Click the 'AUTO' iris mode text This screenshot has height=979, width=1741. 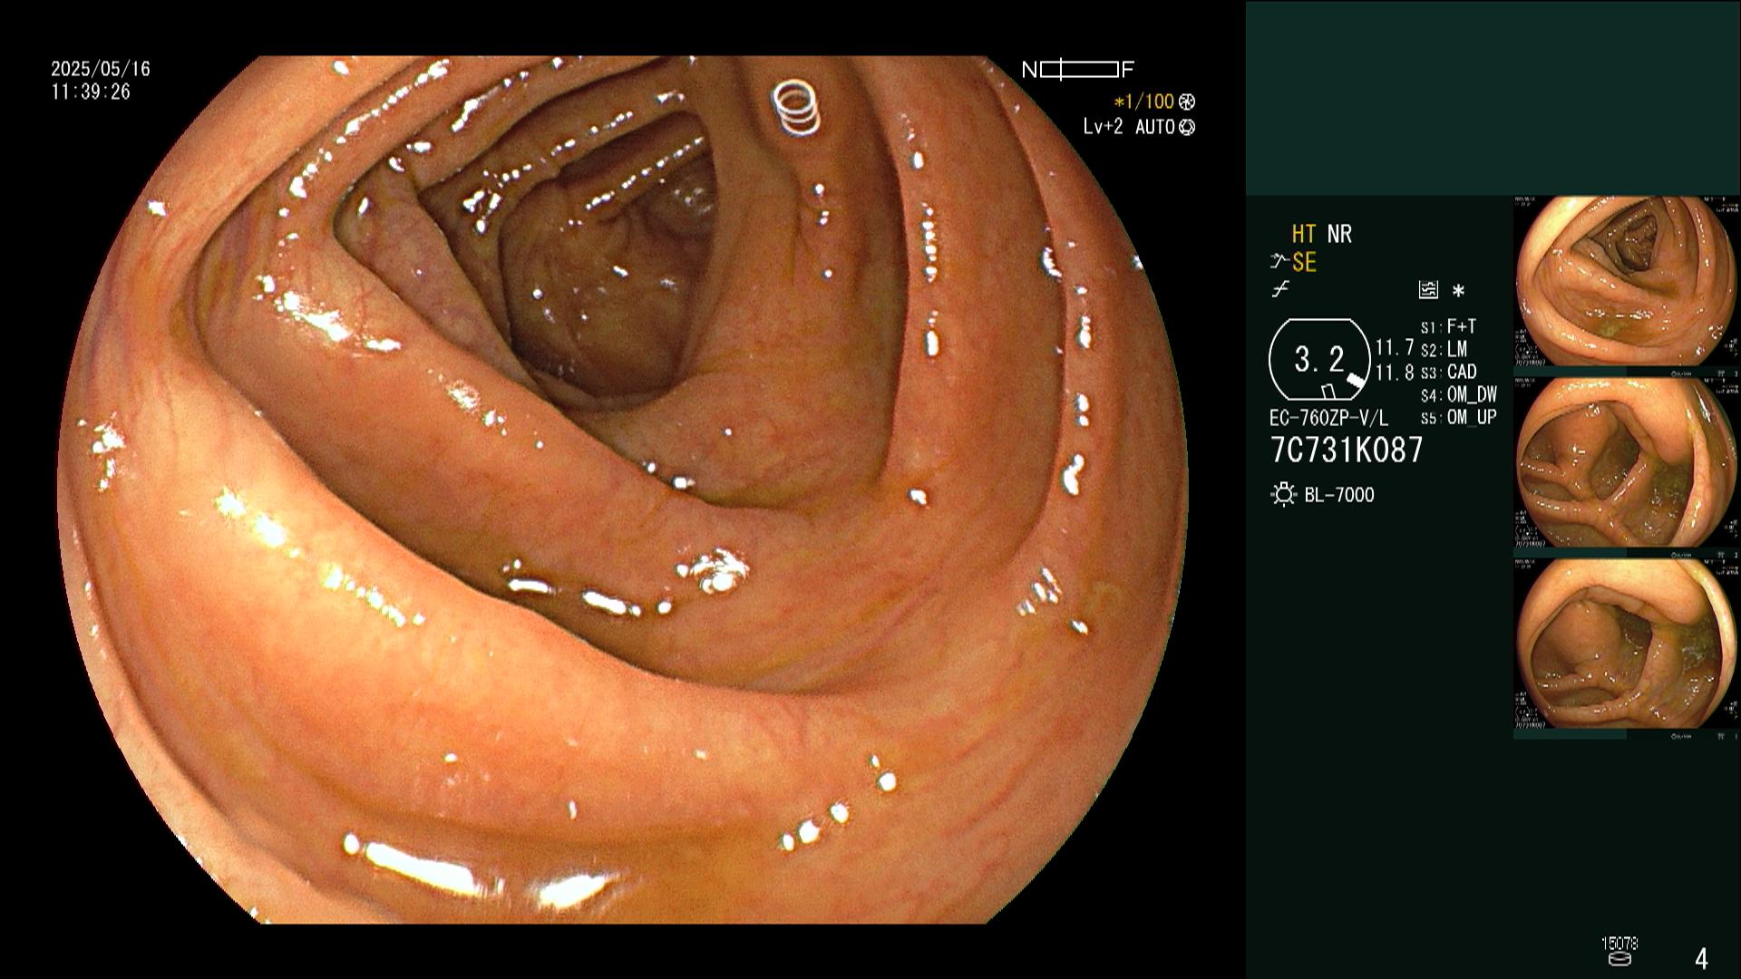coord(1155,127)
